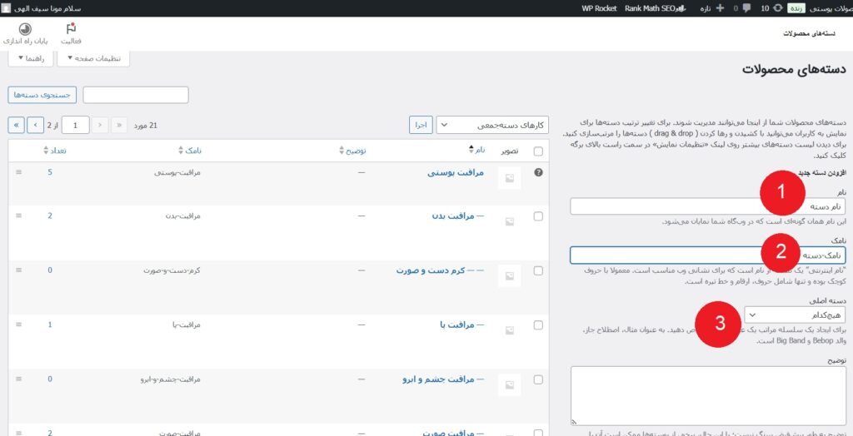This screenshot has width=853, height=436.
Task: Click the current page number field
Action: tap(76, 126)
